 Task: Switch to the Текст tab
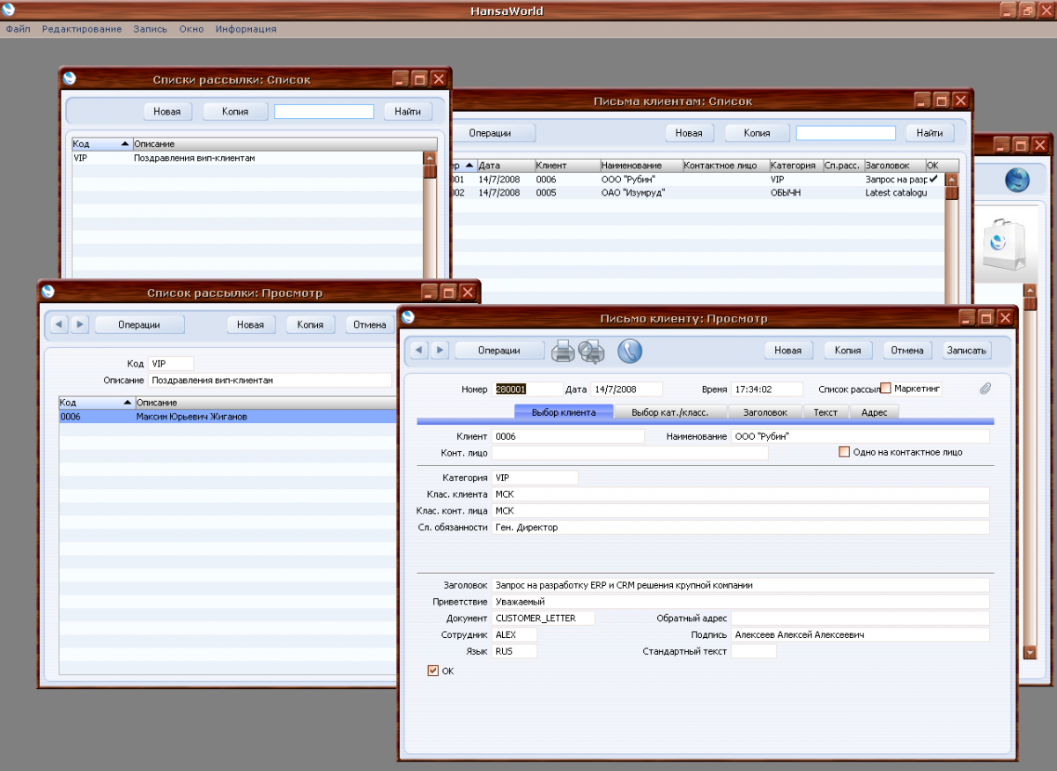coord(825,411)
